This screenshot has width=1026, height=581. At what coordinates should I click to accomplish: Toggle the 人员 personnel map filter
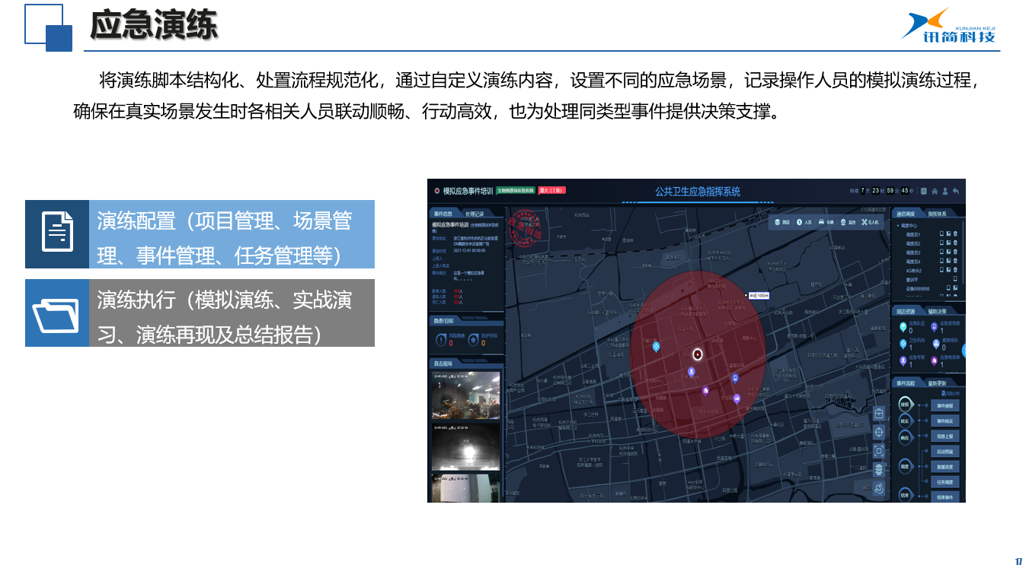coord(804,222)
